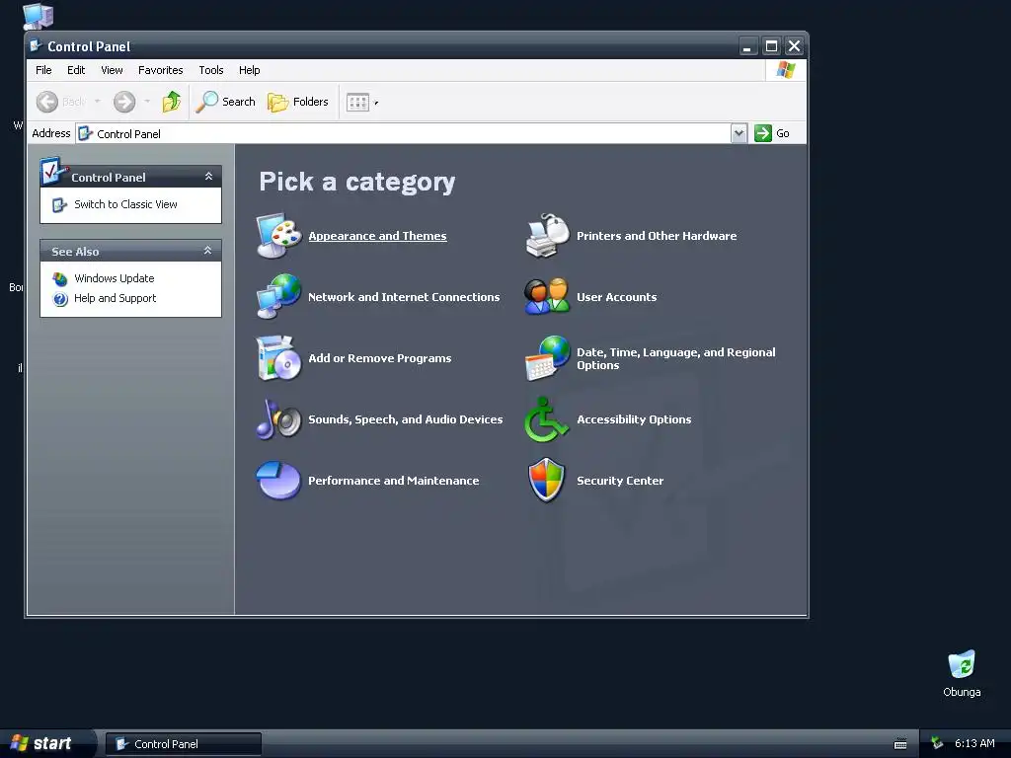Collapse the See Also sidebar section
The image size is (1011, 758).
(x=207, y=251)
